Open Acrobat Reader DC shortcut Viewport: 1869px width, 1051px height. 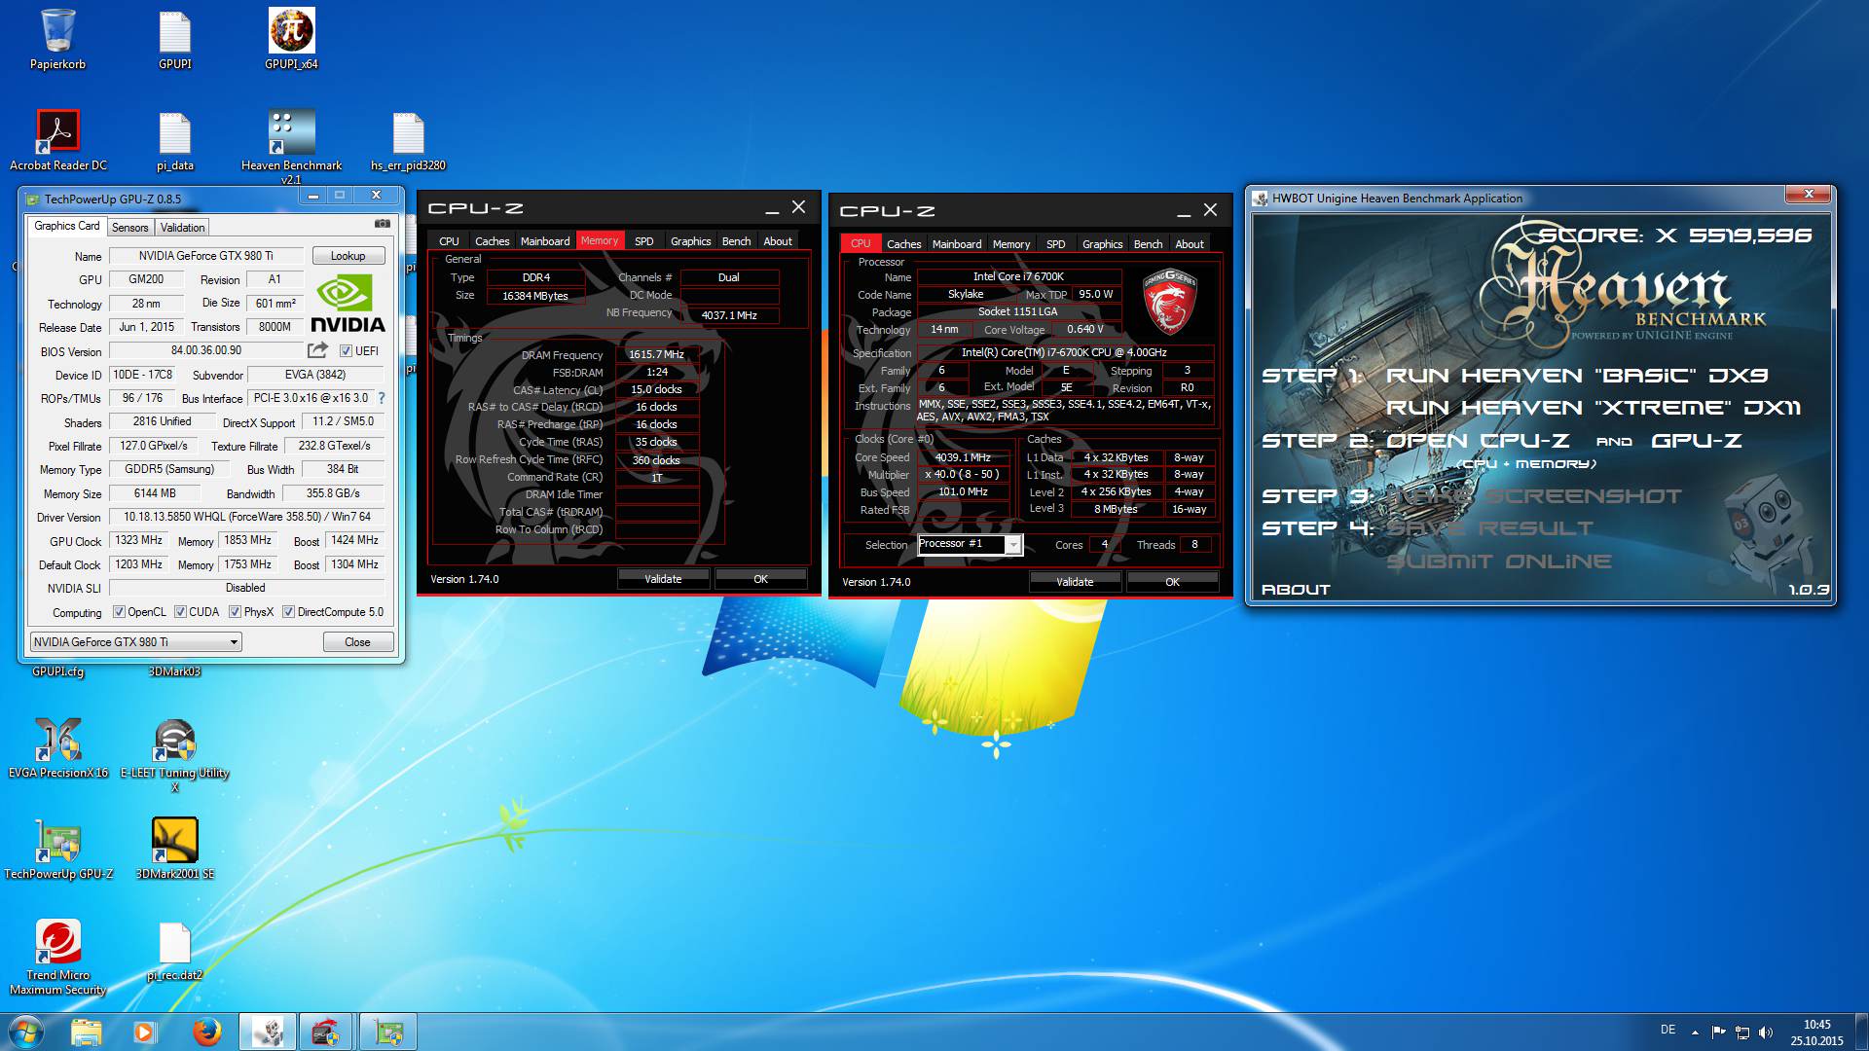tap(57, 140)
